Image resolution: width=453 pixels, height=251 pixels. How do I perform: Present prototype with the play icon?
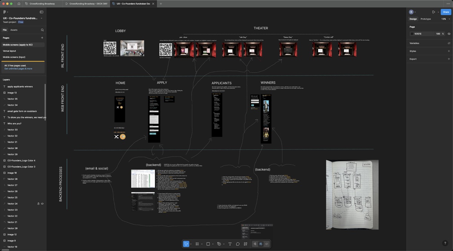(433, 12)
